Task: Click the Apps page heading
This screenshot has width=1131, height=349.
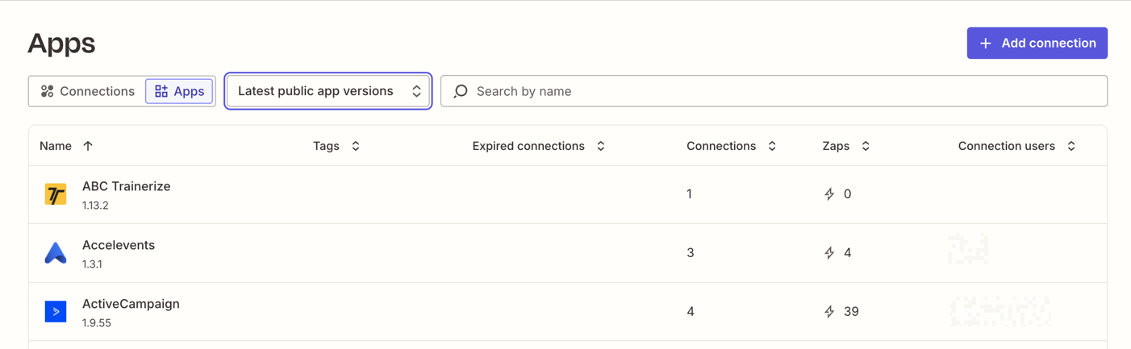Action: point(61,43)
